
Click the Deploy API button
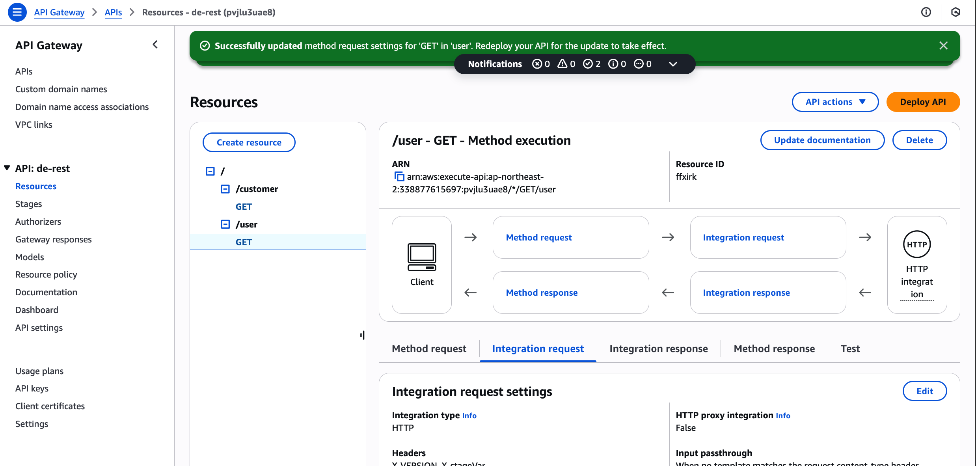(x=923, y=102)
